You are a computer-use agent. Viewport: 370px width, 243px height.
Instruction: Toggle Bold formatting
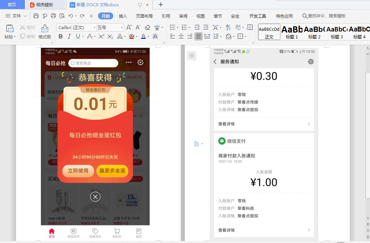point(61,36)
